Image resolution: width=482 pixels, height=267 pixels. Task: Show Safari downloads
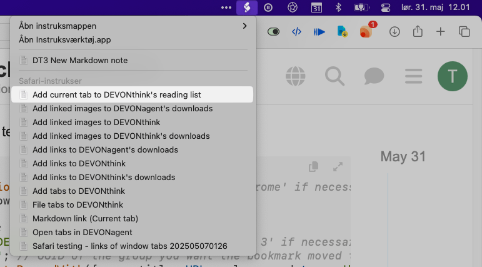(x=394, y=32)
